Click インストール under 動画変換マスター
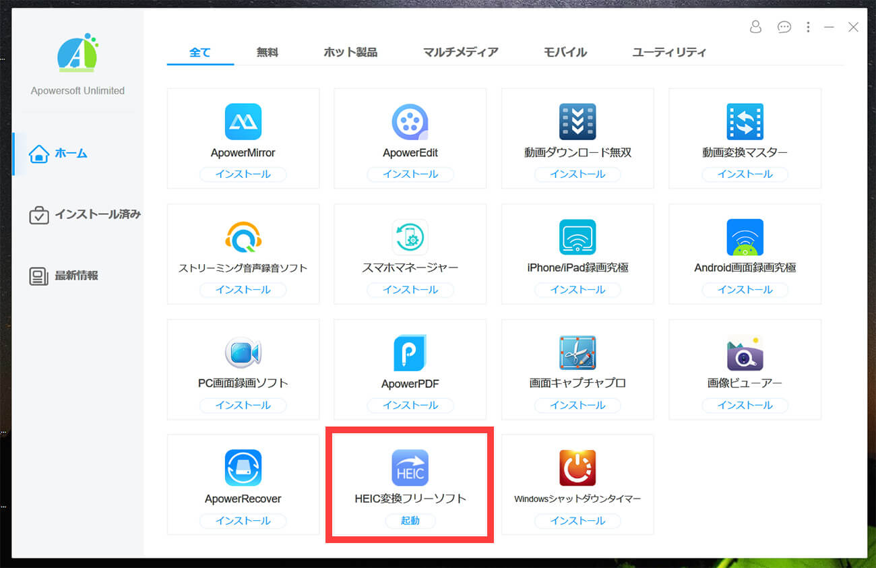The image size is (876, 568). [x=745, y=175]
